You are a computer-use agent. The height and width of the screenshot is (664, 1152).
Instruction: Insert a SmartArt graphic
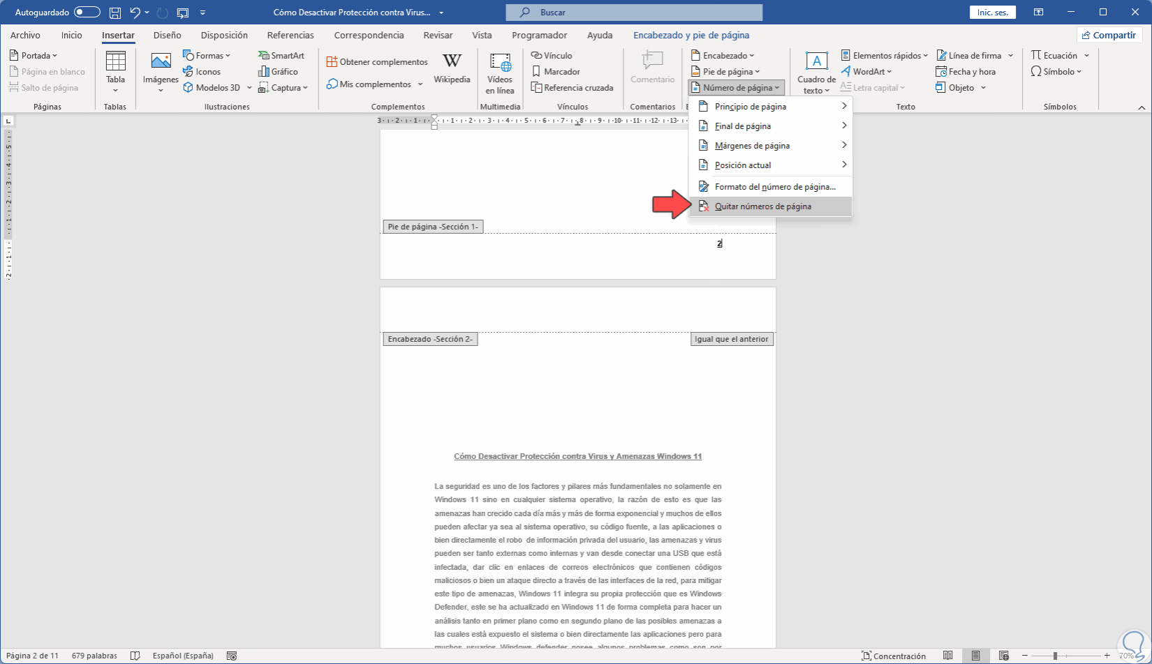pos(281,56)
